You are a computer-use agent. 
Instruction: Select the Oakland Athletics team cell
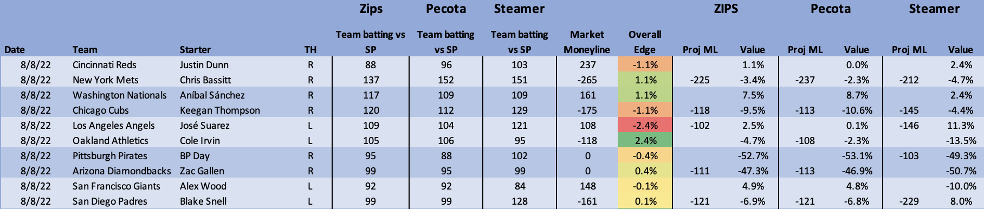coord(111,140)
